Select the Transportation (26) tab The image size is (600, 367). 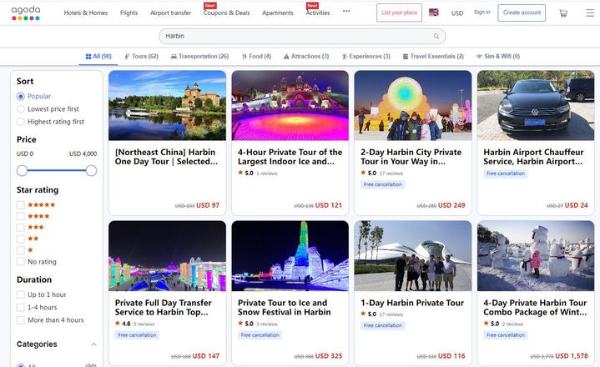(x=199, y=57)
